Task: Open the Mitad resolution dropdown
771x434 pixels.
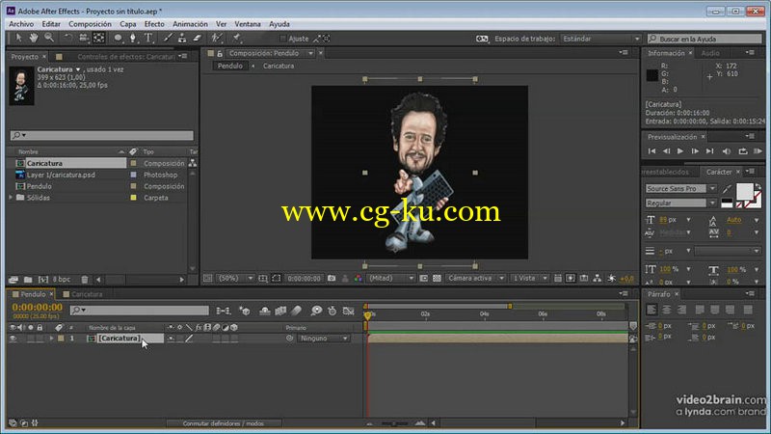Action: [391, 279]
